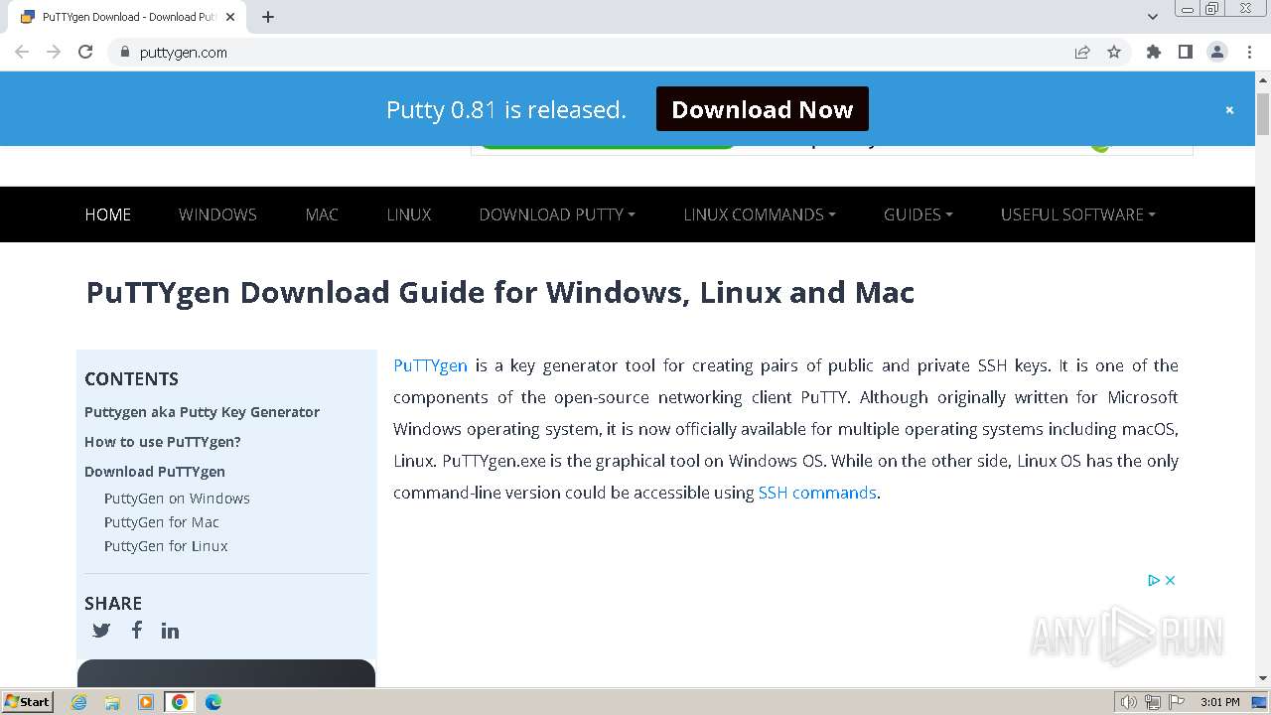Go back with the browser back arrow
Screen dimensions: 1271x715
(x=22, y=52)
